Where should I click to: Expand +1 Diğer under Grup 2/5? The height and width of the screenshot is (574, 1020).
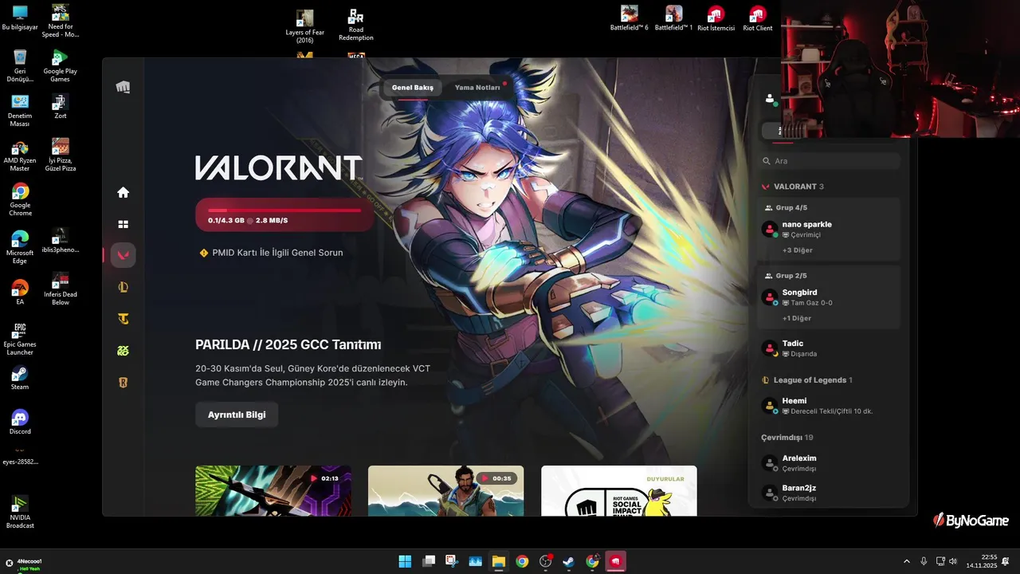(x=797, y=318)
